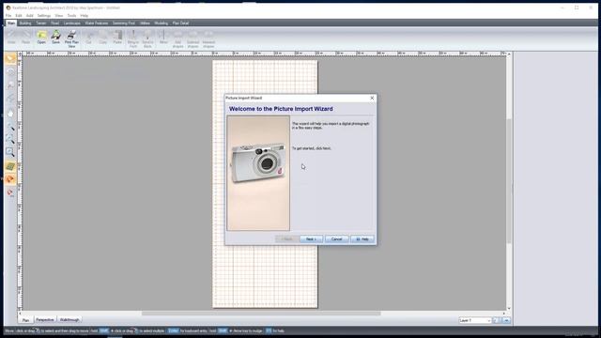Screen dimensions: 601x338
Task: Open the Add menu
Action: (x=29, y=16)
